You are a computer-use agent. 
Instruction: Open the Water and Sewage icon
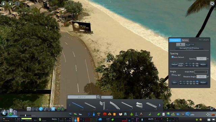pos(94,114)
